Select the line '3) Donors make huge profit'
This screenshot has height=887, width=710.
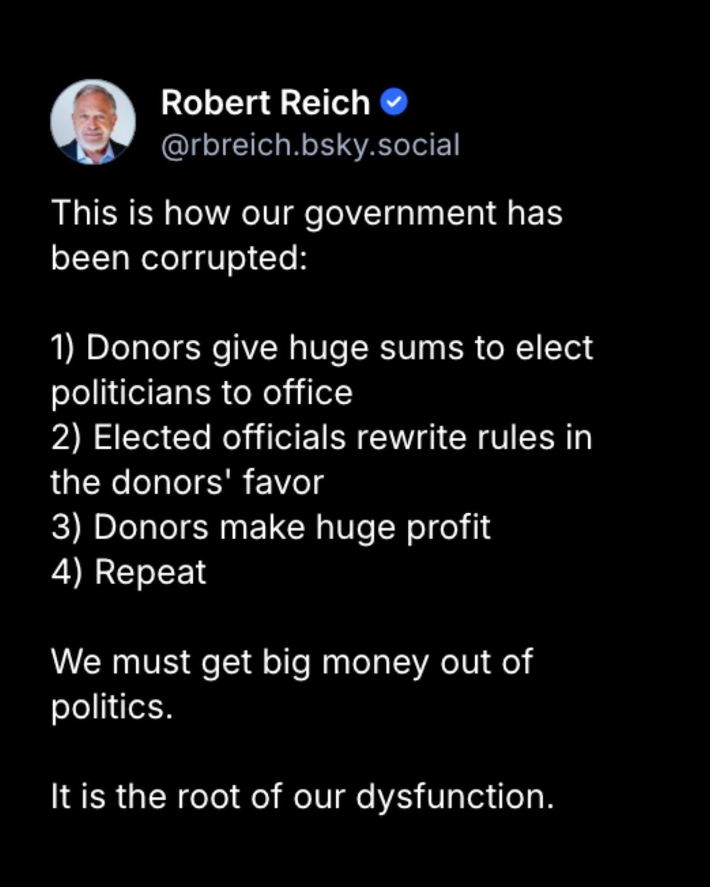(x=271, y=528)
